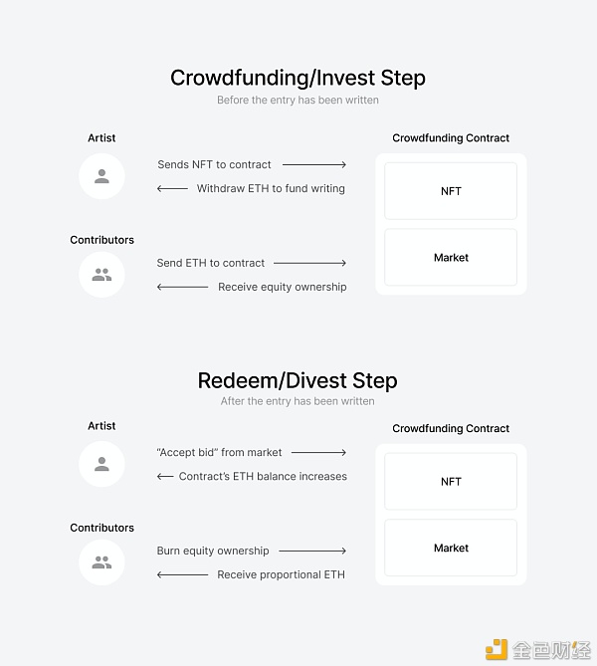Click the arrow before "Withdraw ETH to fund writing"

pyautogui.click(x=173, y=188)
